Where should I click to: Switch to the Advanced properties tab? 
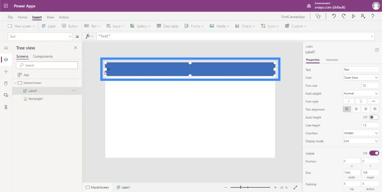point(332,60)
